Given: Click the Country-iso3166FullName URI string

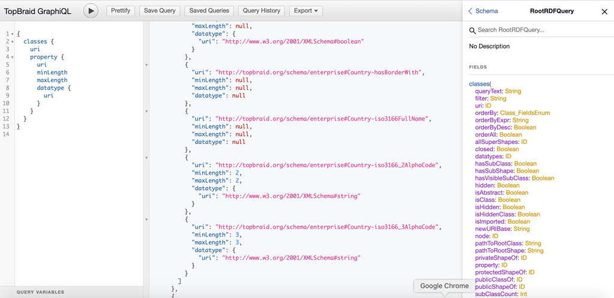Looking at the screenshot, I should click(x=323, y=119).
